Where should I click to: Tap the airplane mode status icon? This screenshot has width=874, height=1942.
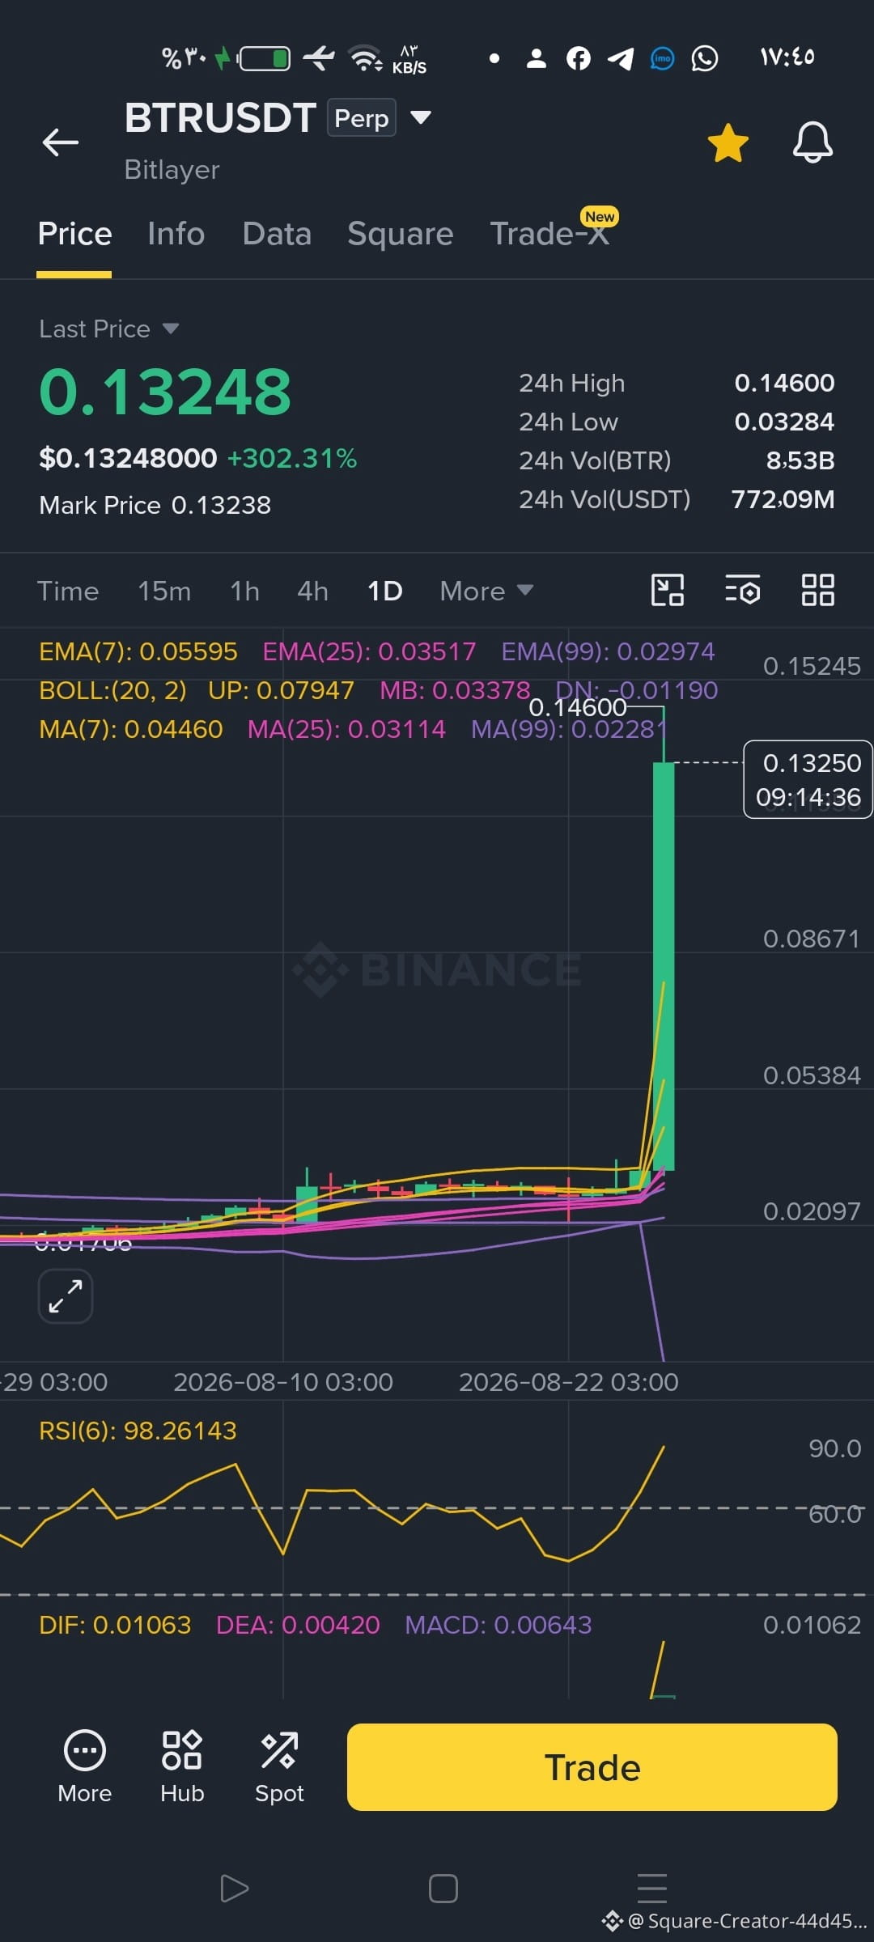[x=319, y=58]
